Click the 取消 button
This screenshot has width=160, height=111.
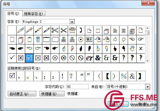142,104
